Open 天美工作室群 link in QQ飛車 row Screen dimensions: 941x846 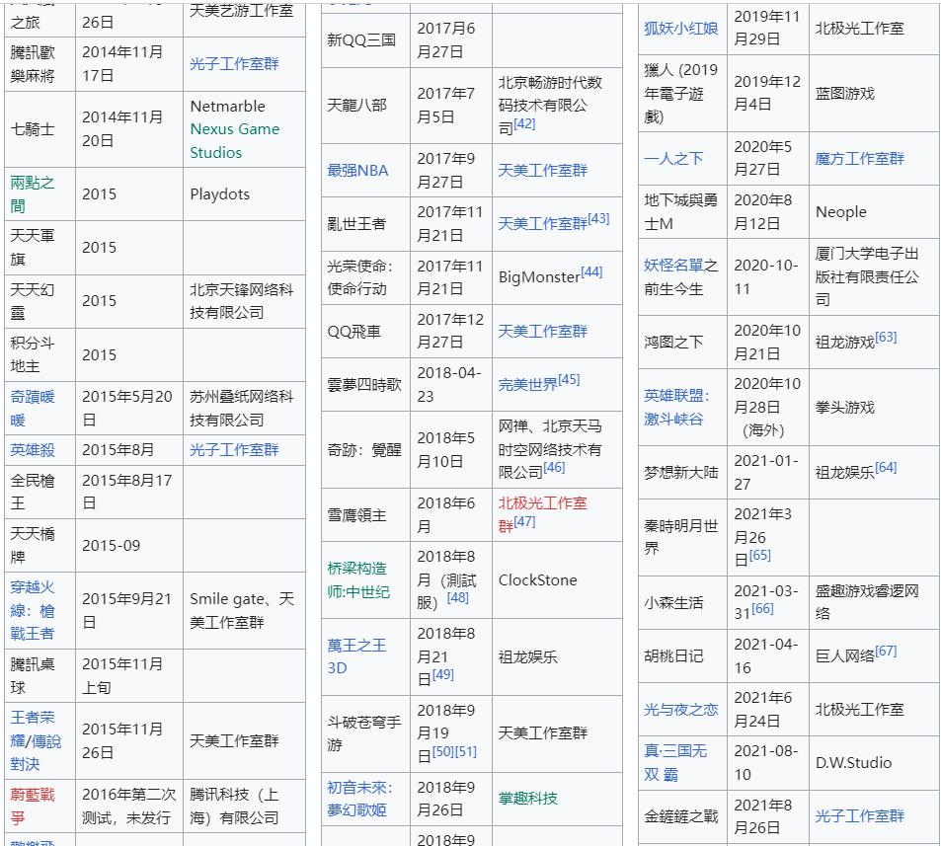tap(542, 332)
